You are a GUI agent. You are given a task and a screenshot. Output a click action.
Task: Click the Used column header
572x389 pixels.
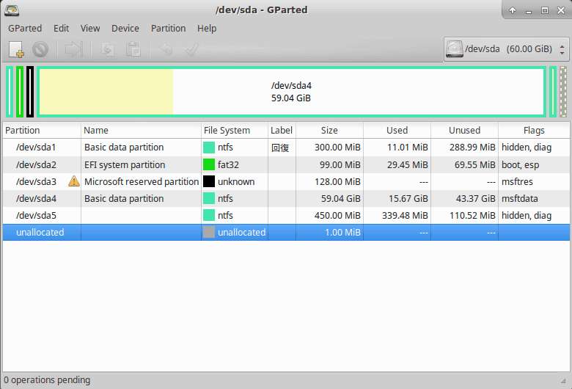coord(397,131)
